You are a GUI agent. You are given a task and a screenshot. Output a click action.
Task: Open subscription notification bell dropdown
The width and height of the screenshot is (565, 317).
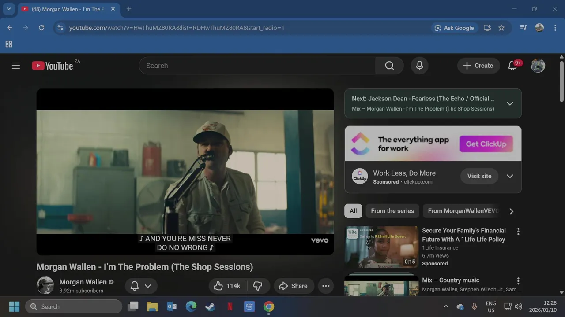pos(141,286)
